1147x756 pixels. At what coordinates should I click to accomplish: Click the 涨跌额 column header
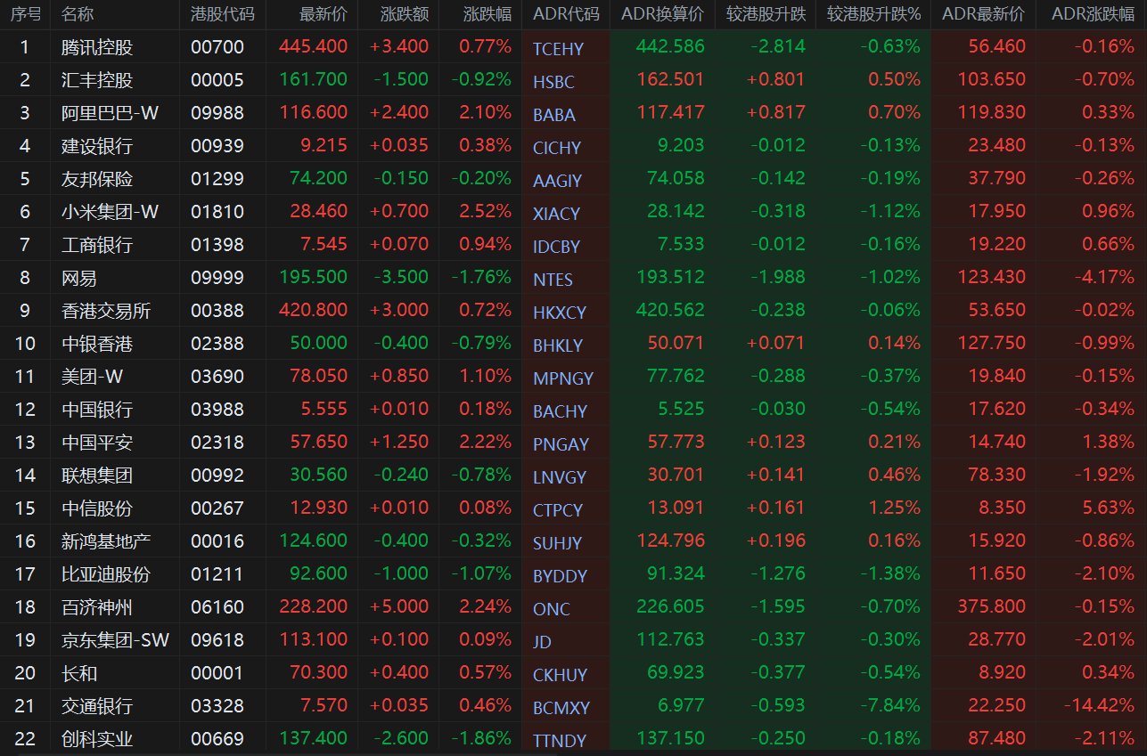tap(404, 14)
